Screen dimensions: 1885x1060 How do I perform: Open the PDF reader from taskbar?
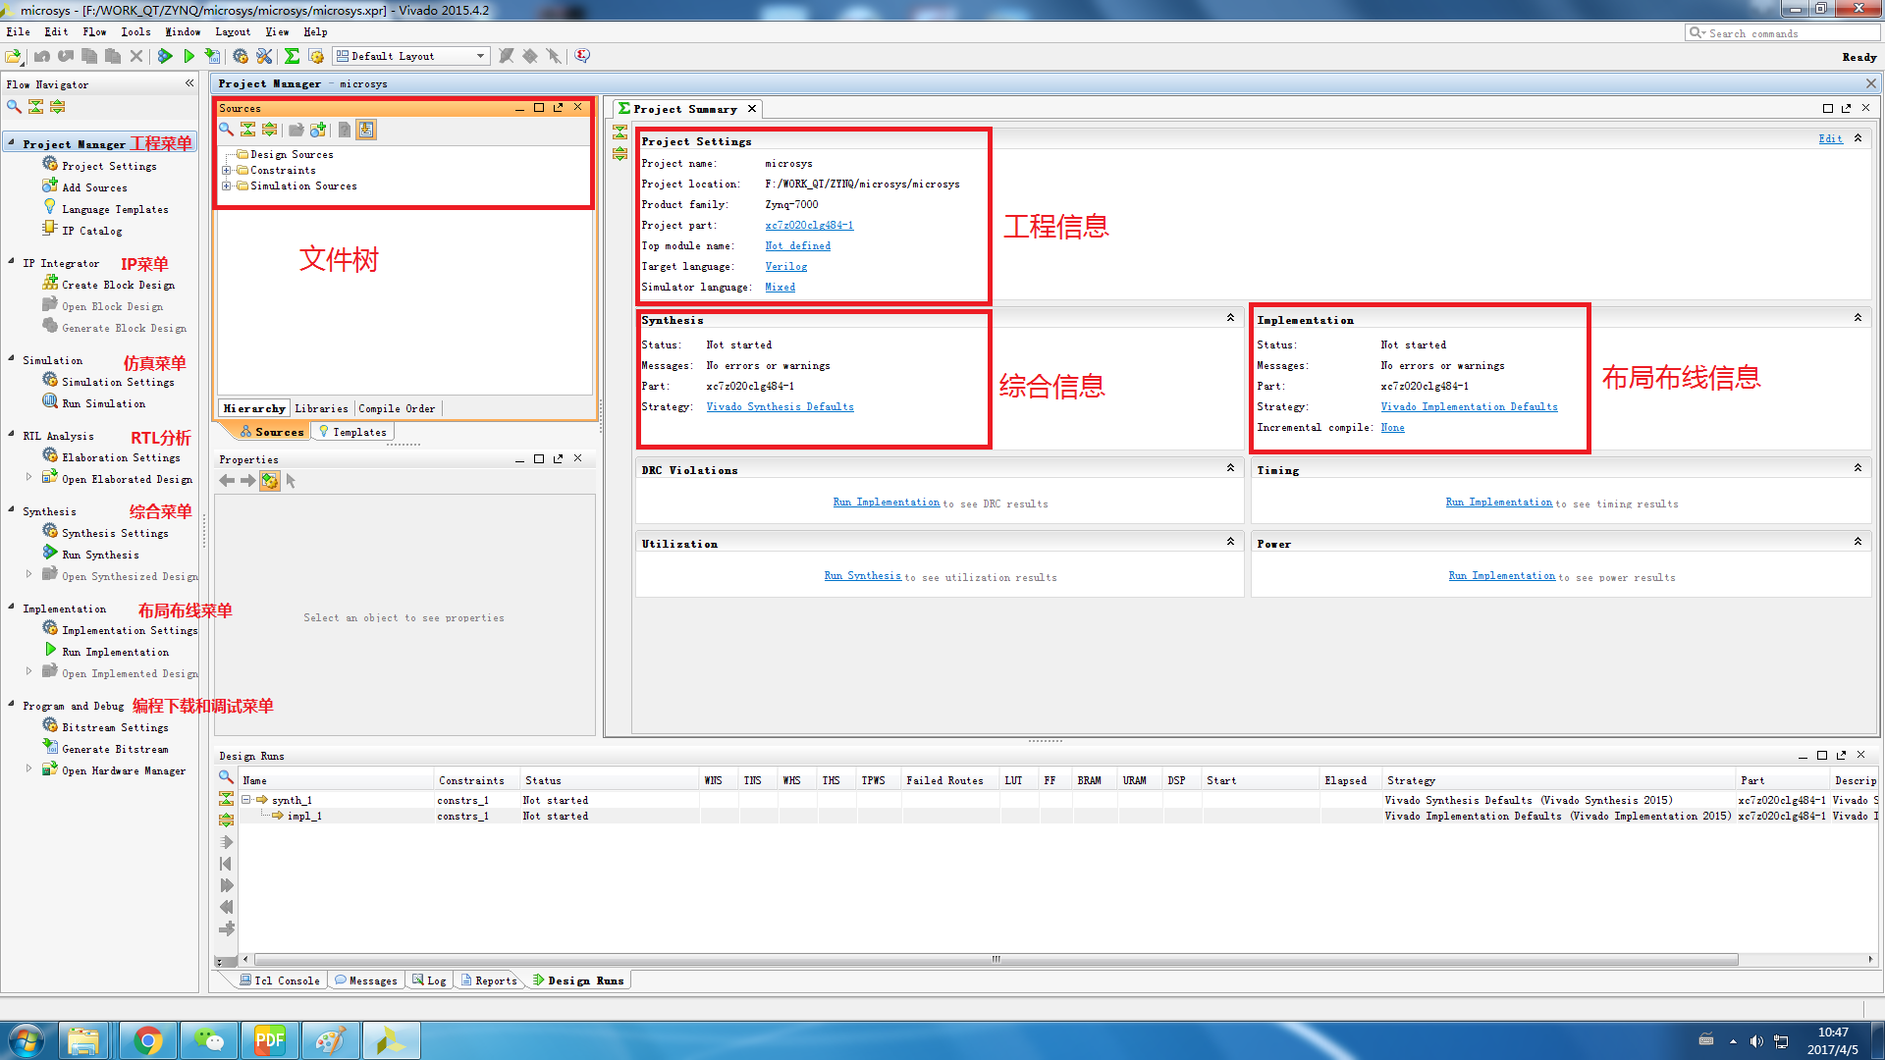click(x=269, y=1040)
